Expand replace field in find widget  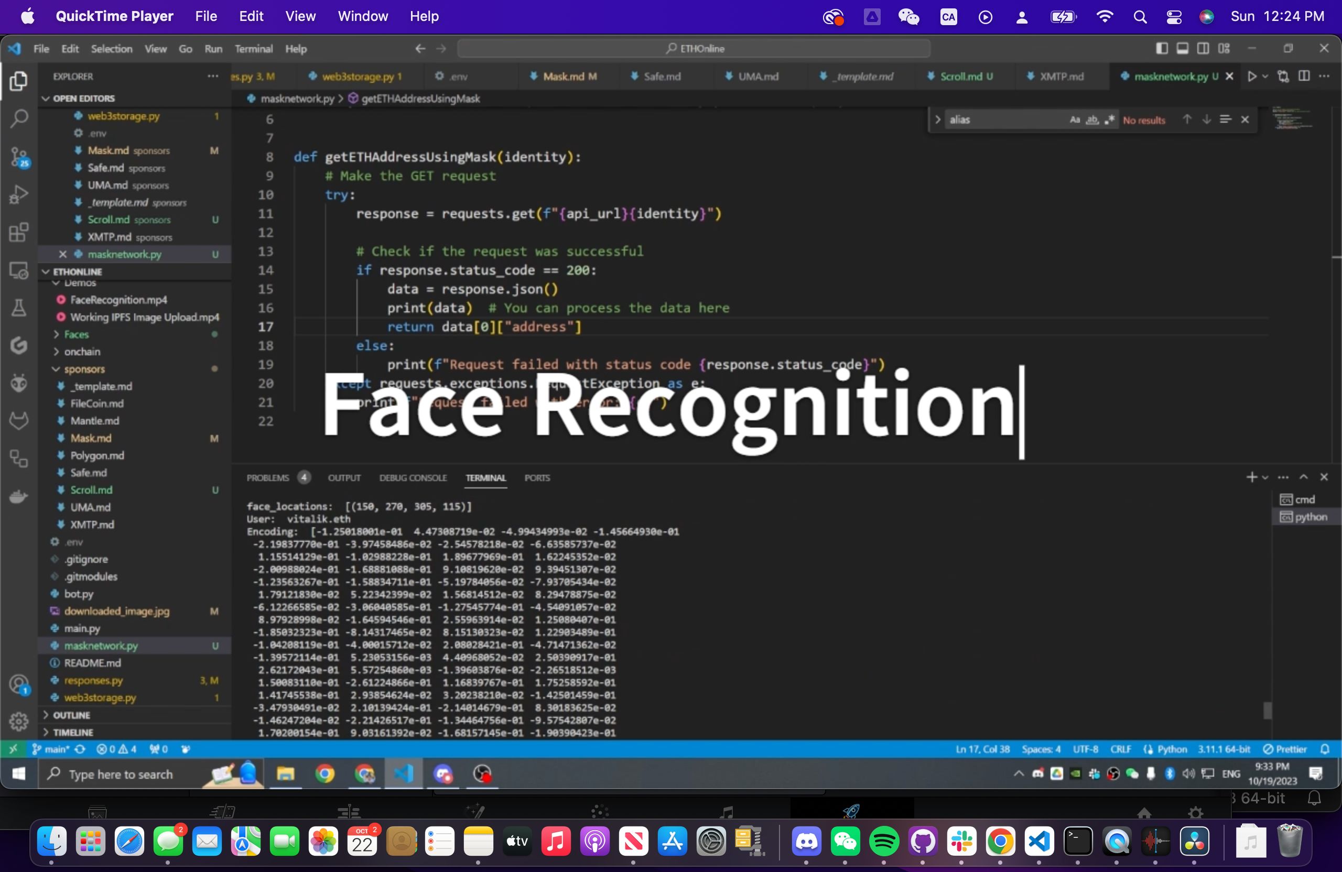tap(938, 119)
